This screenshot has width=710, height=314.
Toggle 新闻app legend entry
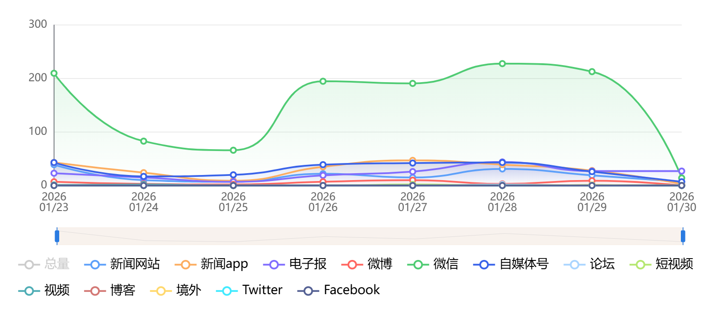(212, 264)
